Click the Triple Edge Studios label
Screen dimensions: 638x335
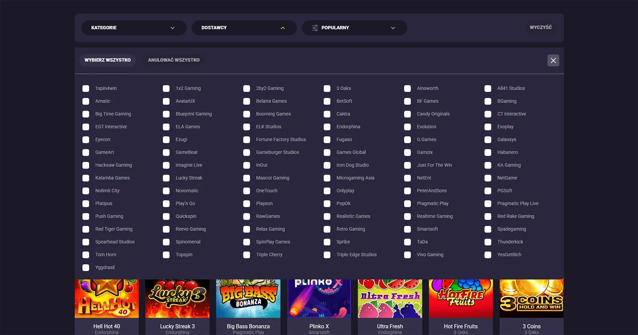(356, 254)
